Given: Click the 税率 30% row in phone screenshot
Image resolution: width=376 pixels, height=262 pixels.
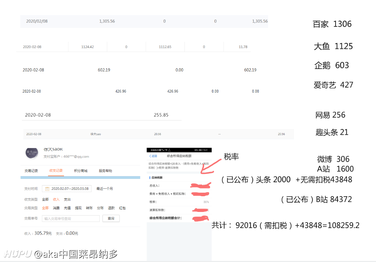Looking at the screenshot, I should click(x=179, y=202).
